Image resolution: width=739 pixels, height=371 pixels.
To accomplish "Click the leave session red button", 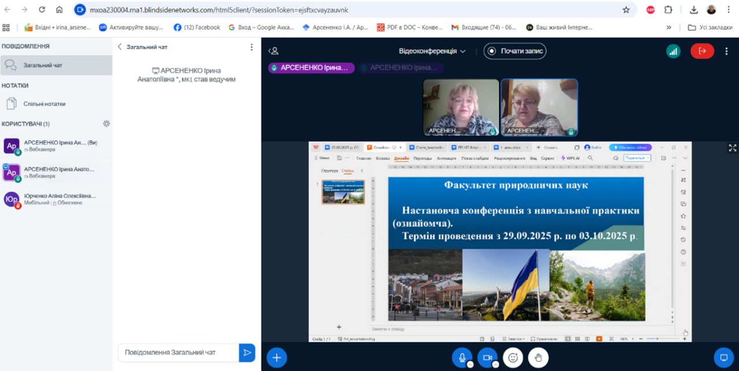I will (x=702, y=51).
